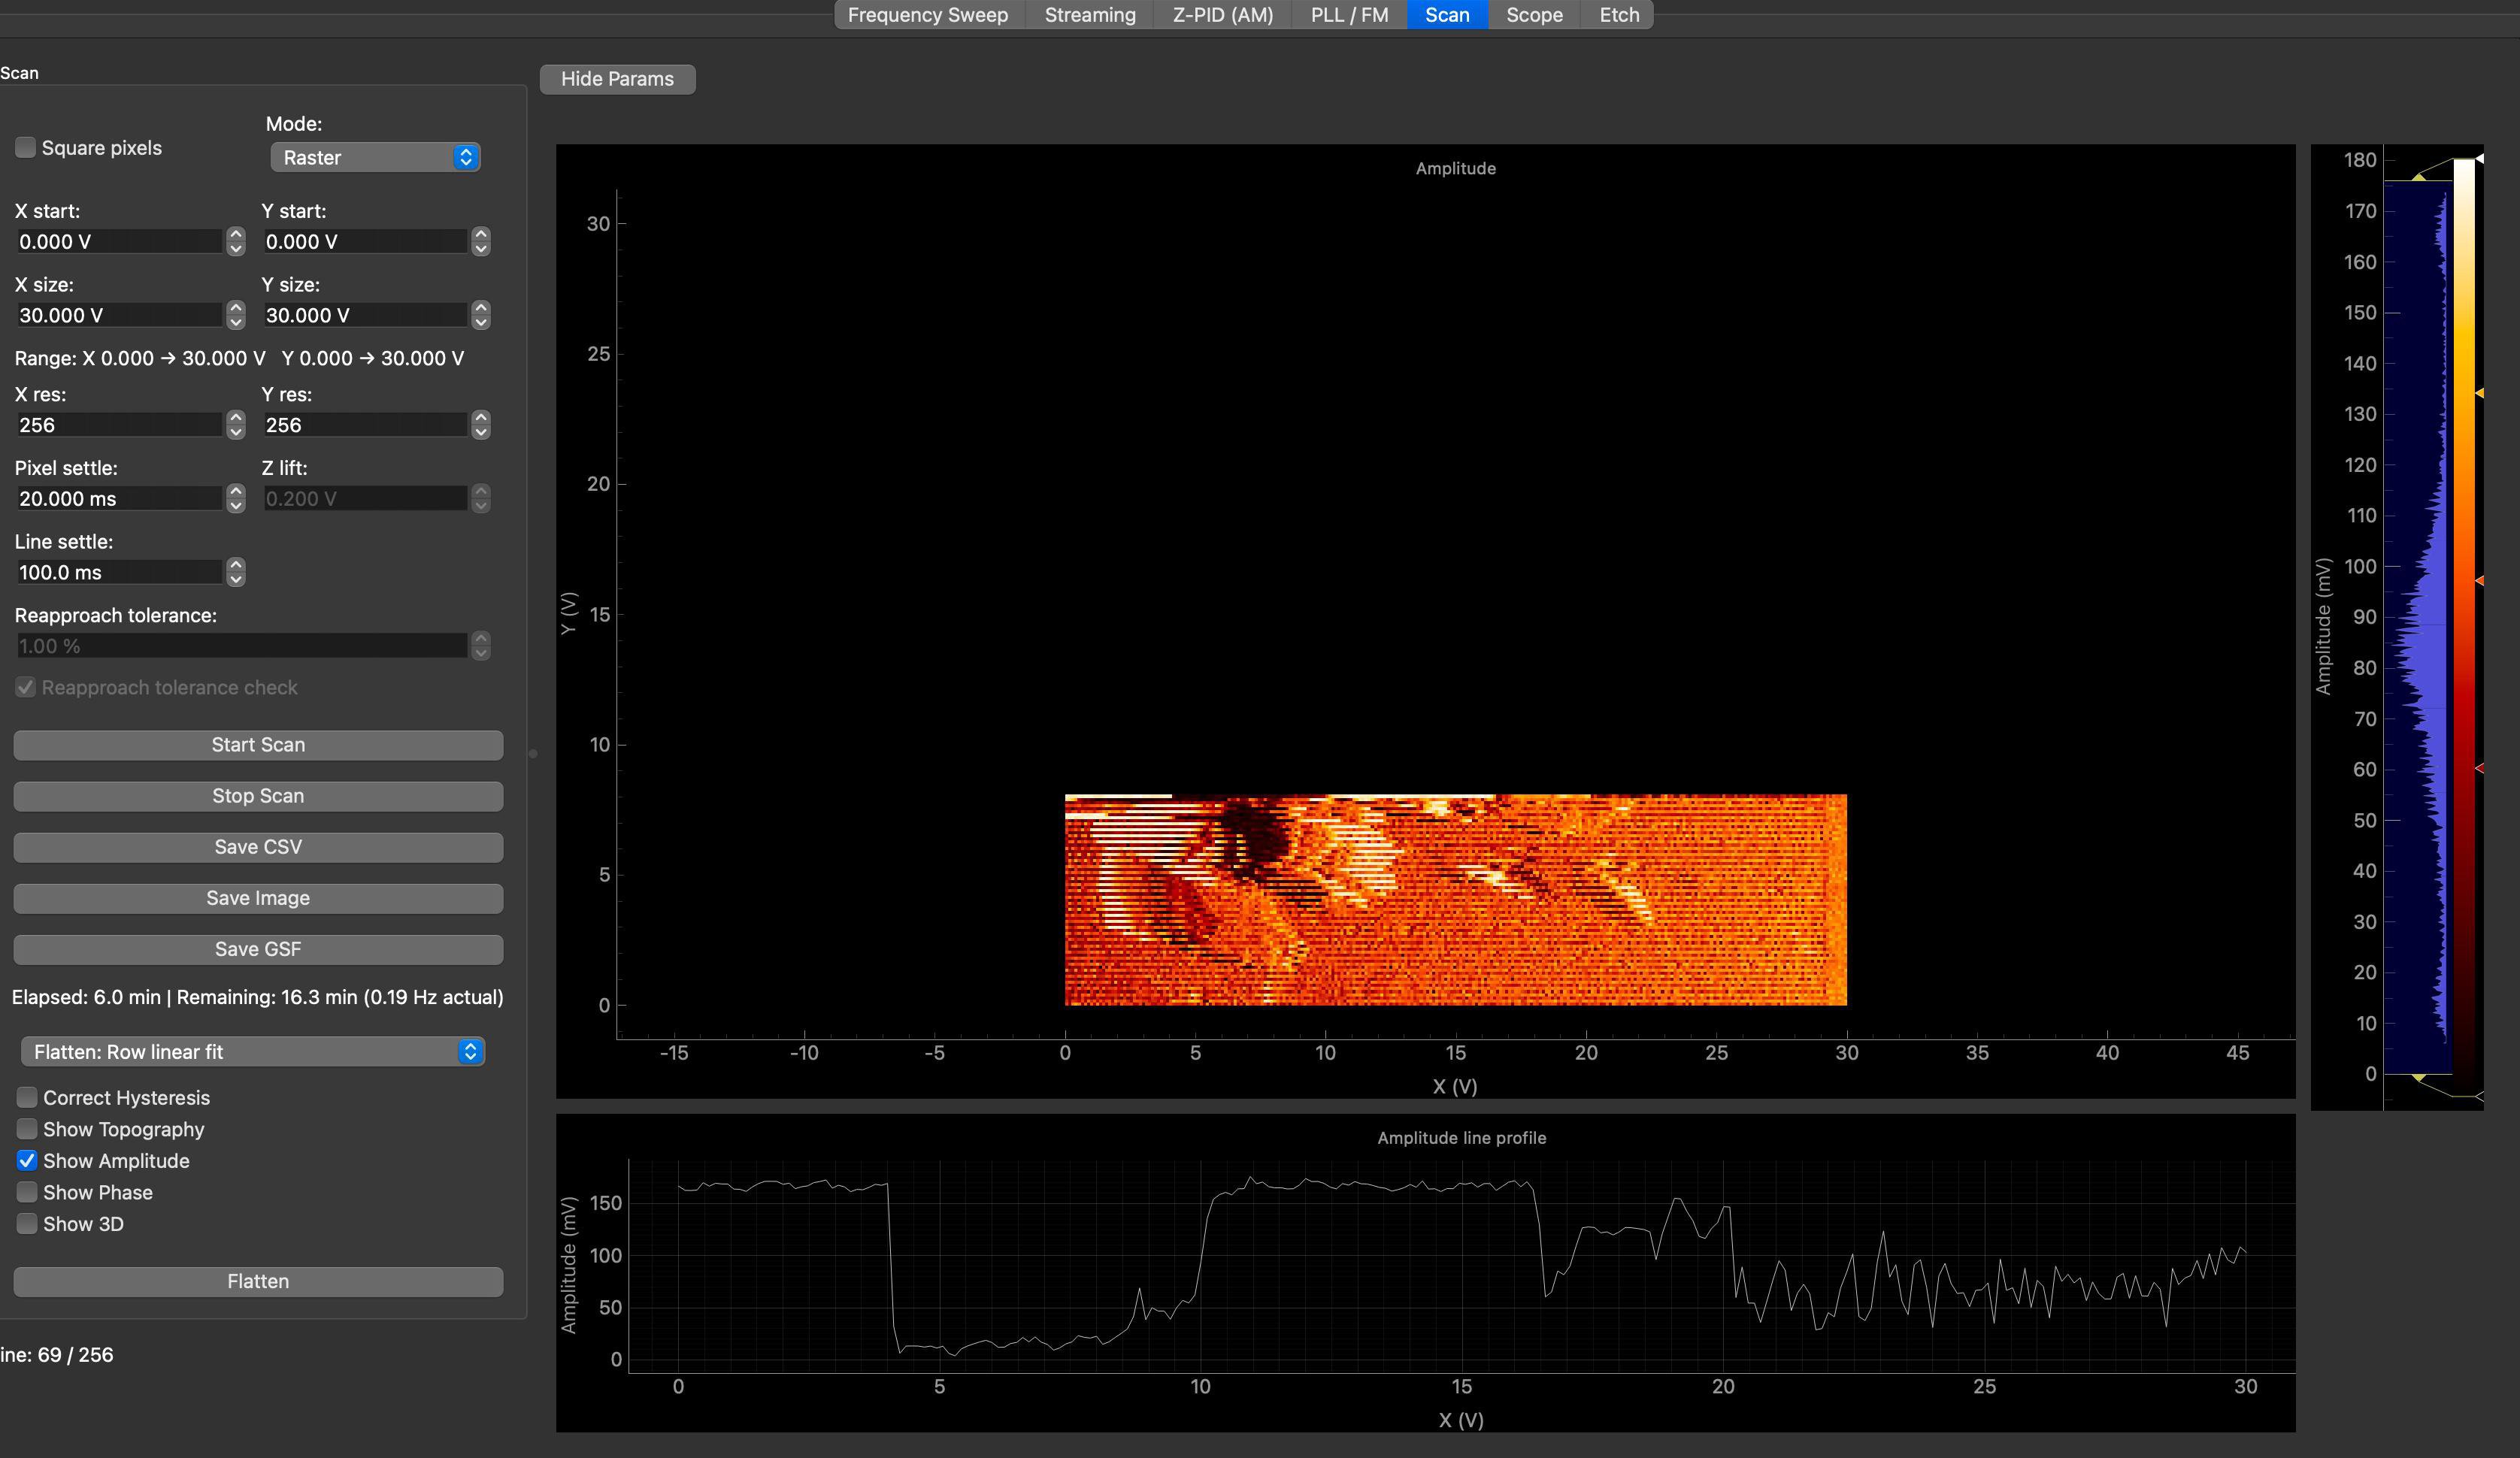Click top white colorbar gradient marker
This screenshot has width=2520, height=1458.
coord(2479,159)
